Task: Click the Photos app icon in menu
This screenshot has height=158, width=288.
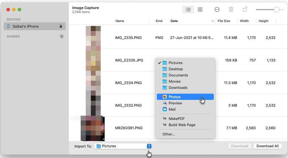Action: 165,97
